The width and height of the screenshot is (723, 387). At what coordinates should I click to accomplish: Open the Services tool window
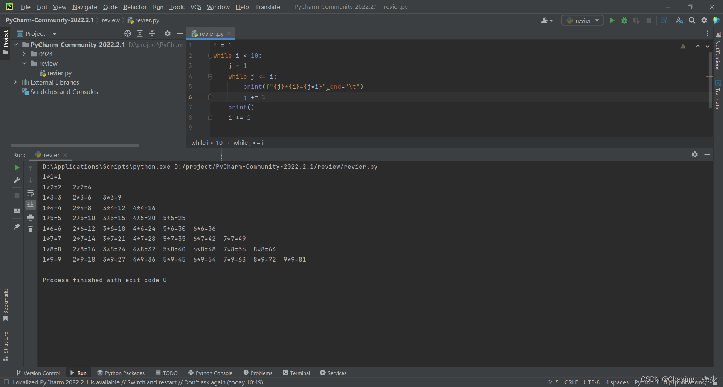click(333, 373)
